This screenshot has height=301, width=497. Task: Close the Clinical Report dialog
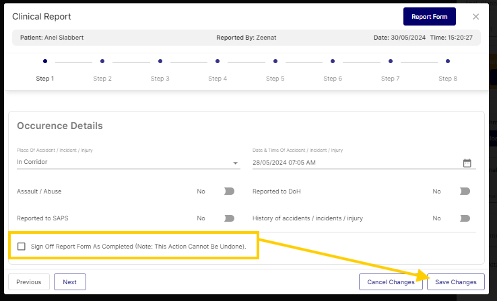coord(476,17)
